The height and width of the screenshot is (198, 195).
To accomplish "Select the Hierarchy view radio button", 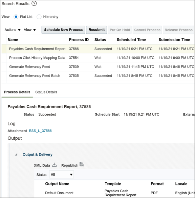I will (x=39, y=17).
